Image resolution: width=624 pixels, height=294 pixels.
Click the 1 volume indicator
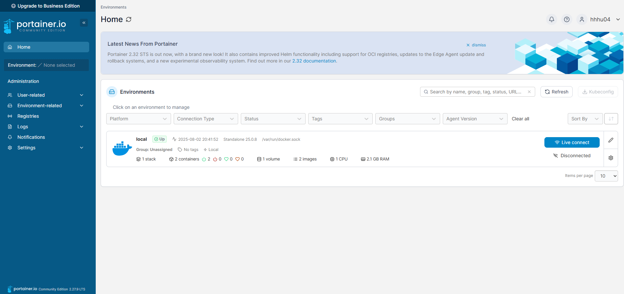point(268,159)
